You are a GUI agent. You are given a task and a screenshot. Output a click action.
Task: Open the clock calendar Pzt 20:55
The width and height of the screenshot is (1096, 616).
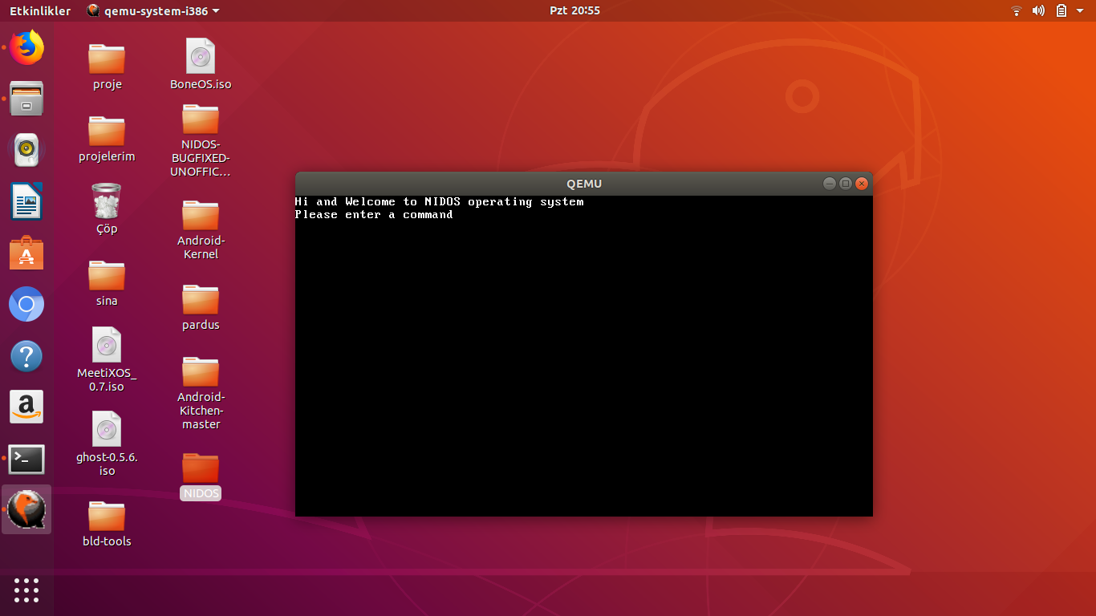tap(574, 10)
